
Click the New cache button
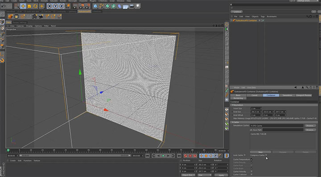point(260,152)
